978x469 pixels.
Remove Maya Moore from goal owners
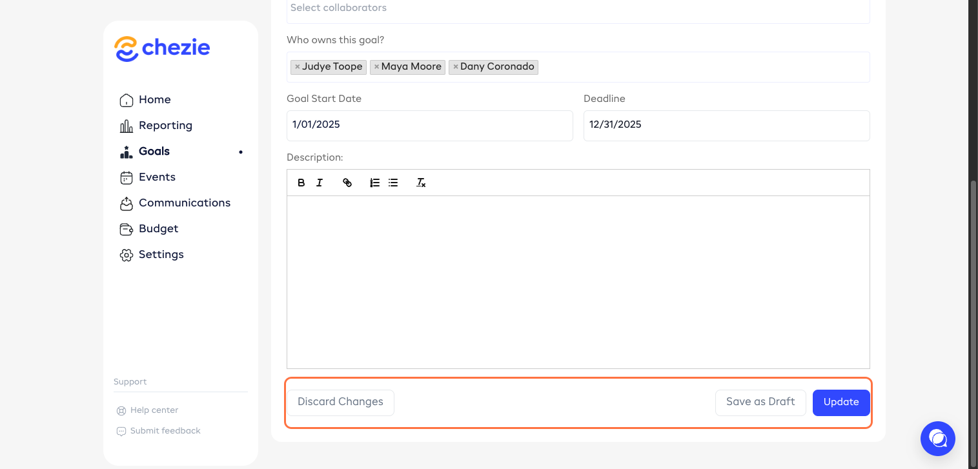376,67
